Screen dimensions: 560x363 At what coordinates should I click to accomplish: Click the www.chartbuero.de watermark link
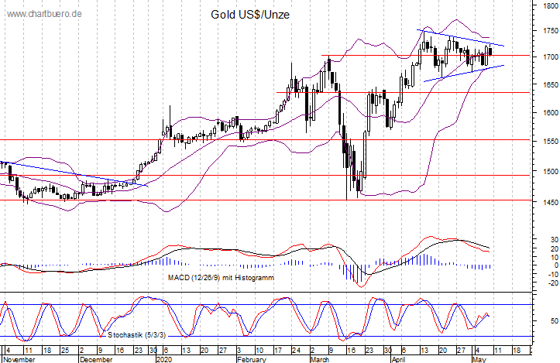click(44, 14)
